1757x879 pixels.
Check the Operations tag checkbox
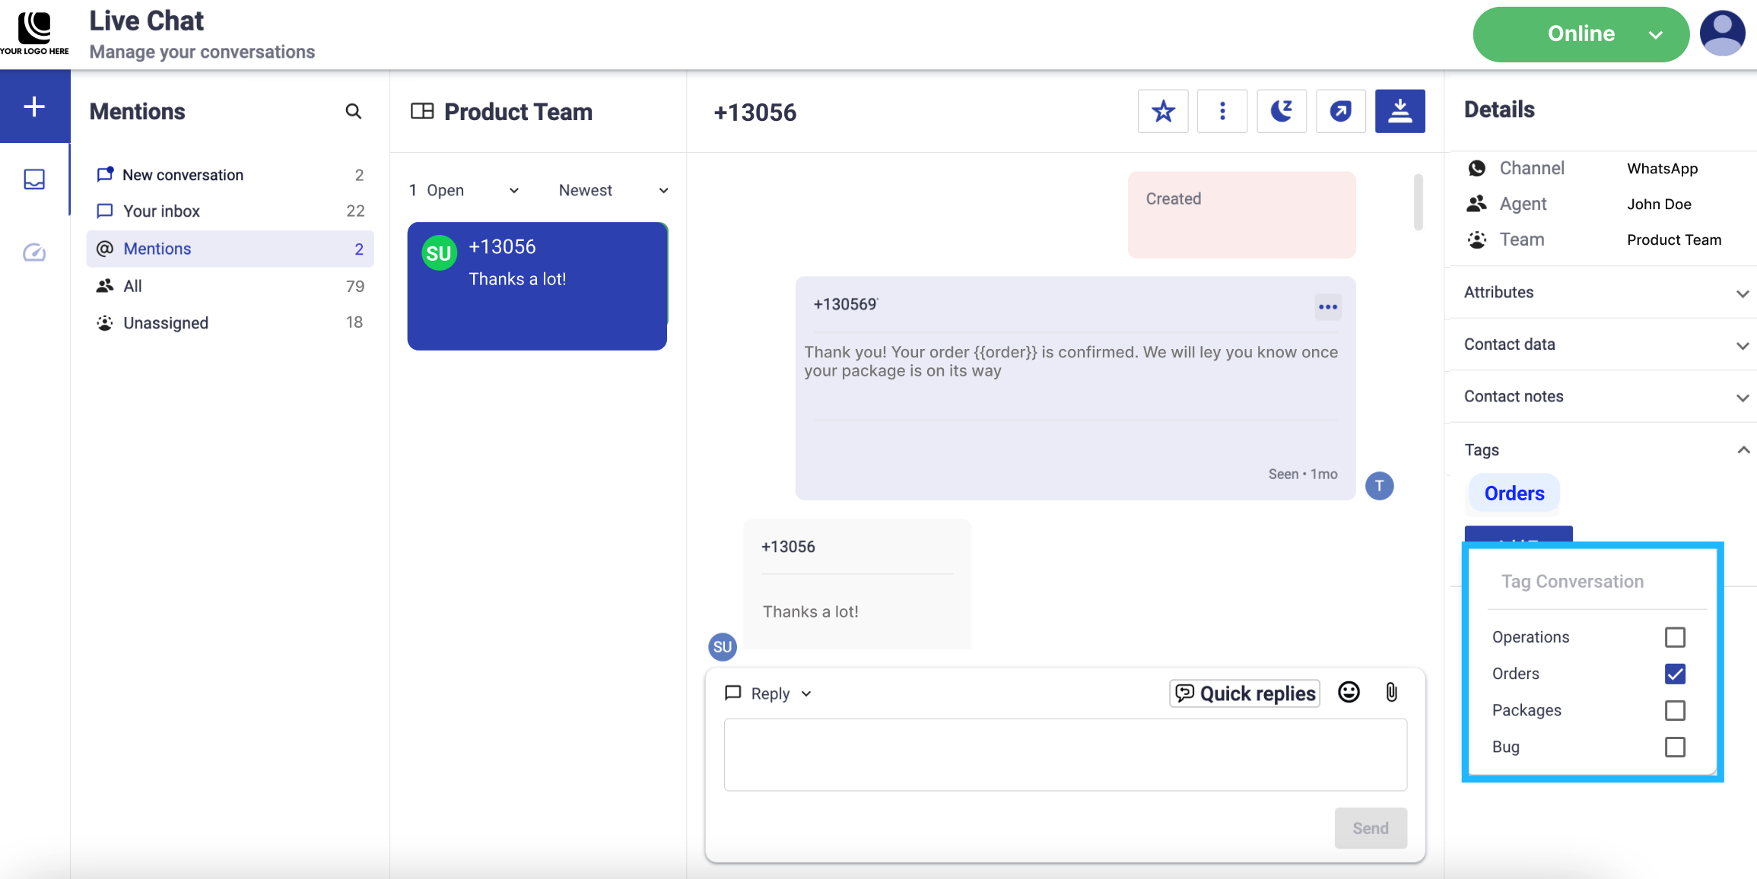click(1675, 637)
